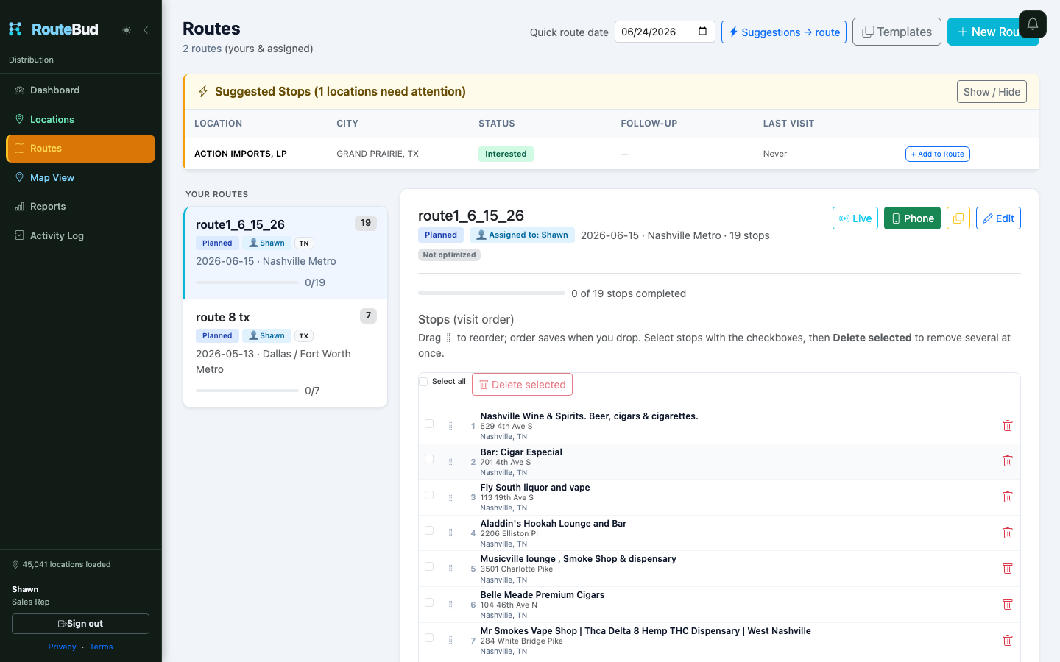Click the Interested status badge
1060x662 pixels.
(x=506, y=154)
